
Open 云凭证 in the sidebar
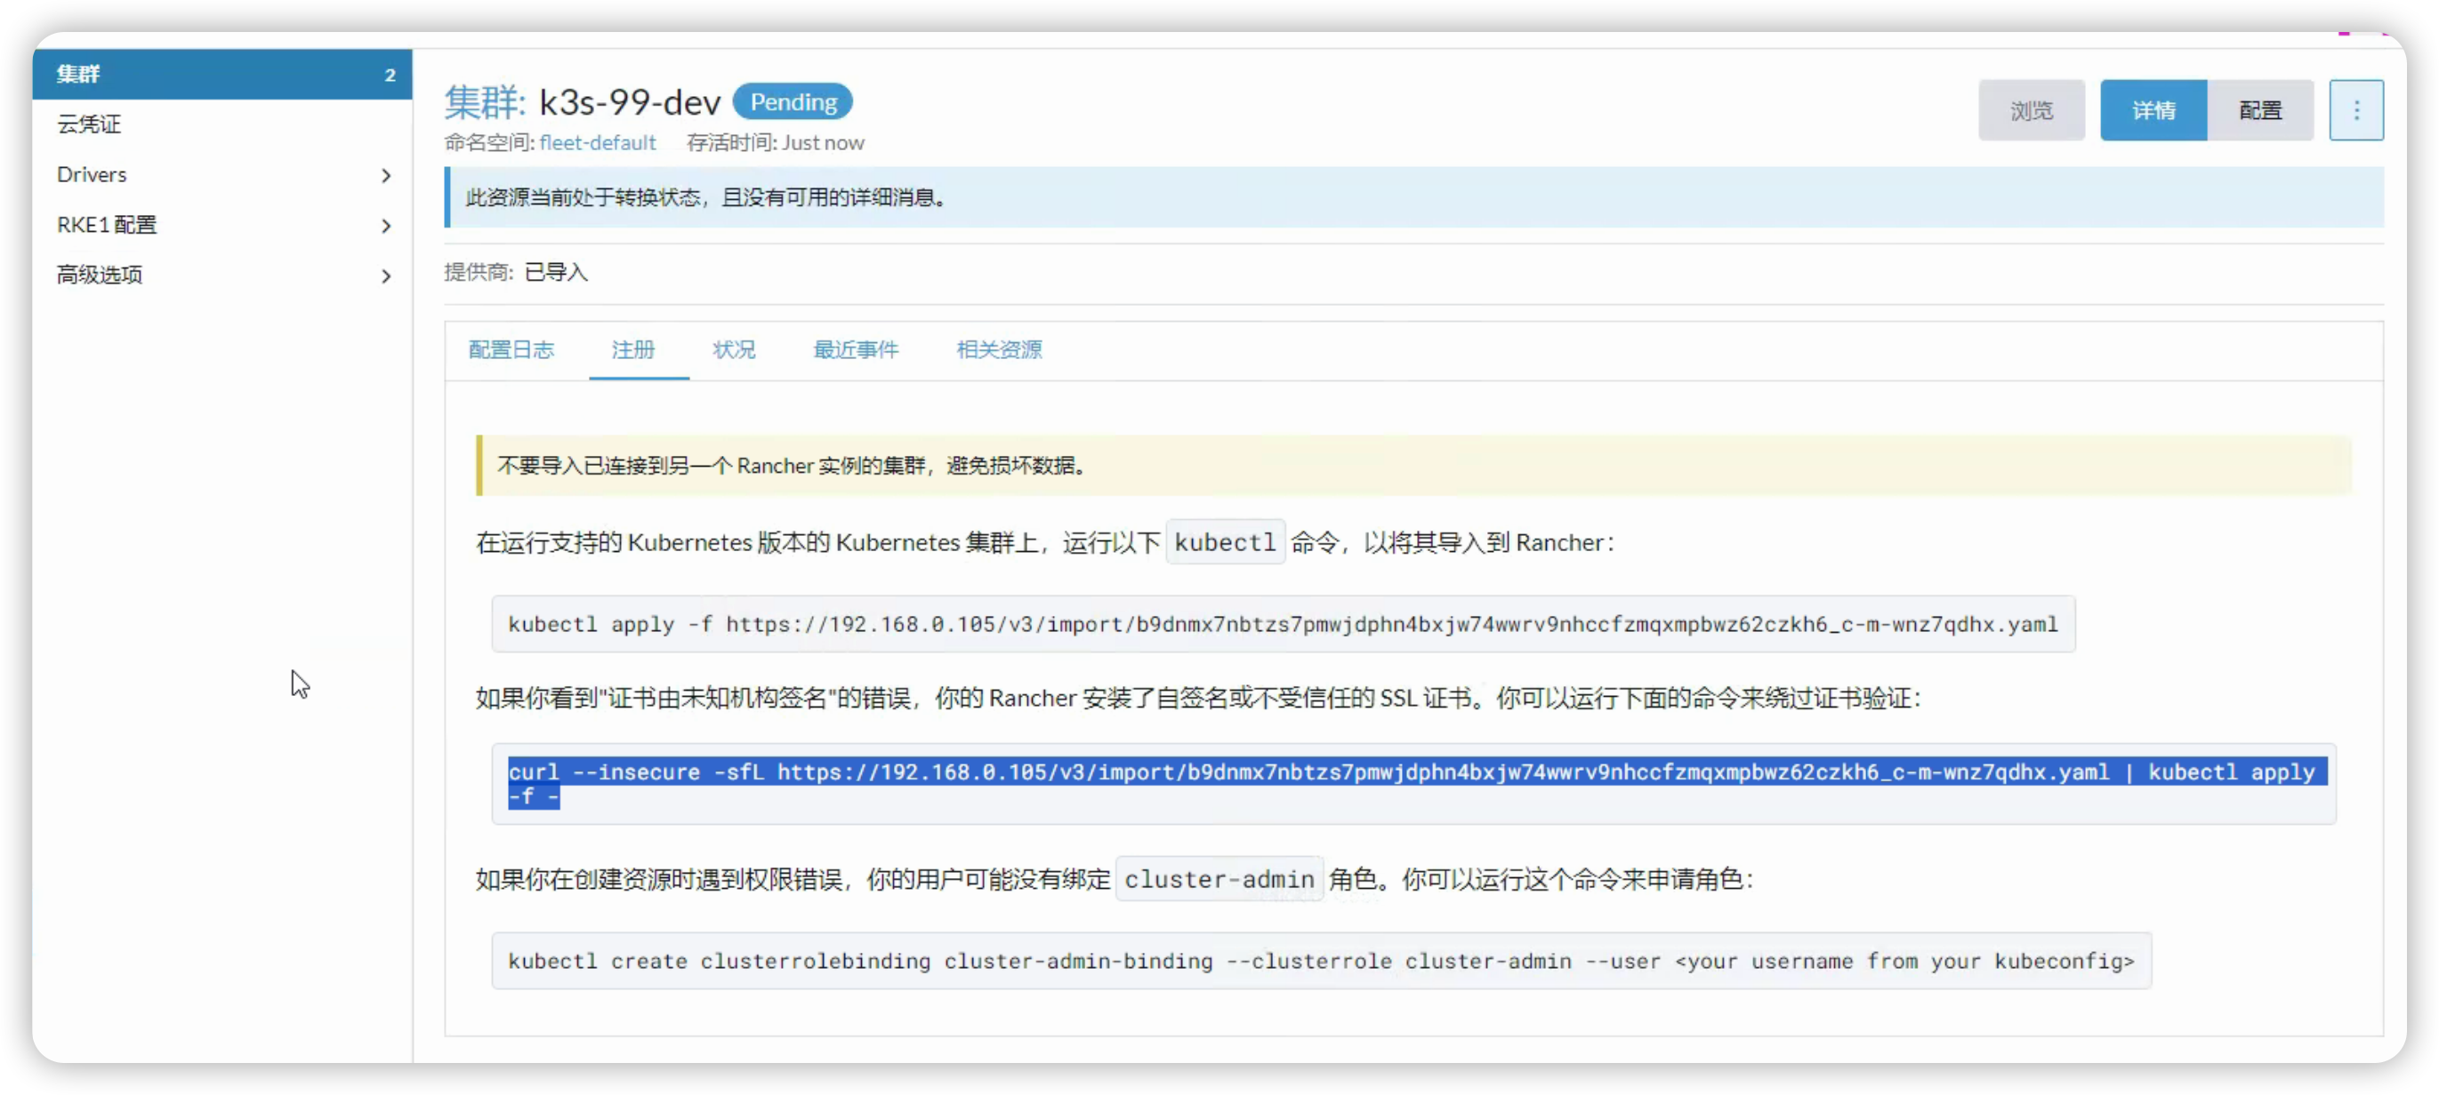point(89,124)
